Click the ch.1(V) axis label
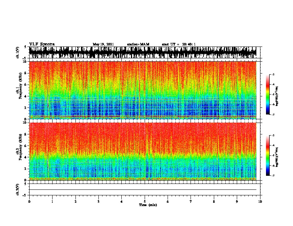293x226 pixels. (x=18, y=52)
